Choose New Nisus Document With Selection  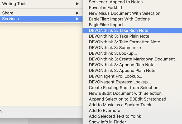(x=132, y=13)
